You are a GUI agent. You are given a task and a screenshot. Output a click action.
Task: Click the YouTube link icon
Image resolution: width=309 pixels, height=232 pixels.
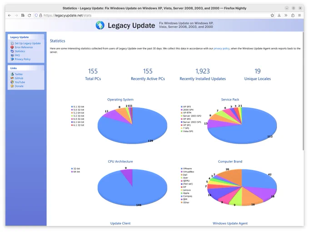pyautogui.click(x=12, y=82)
